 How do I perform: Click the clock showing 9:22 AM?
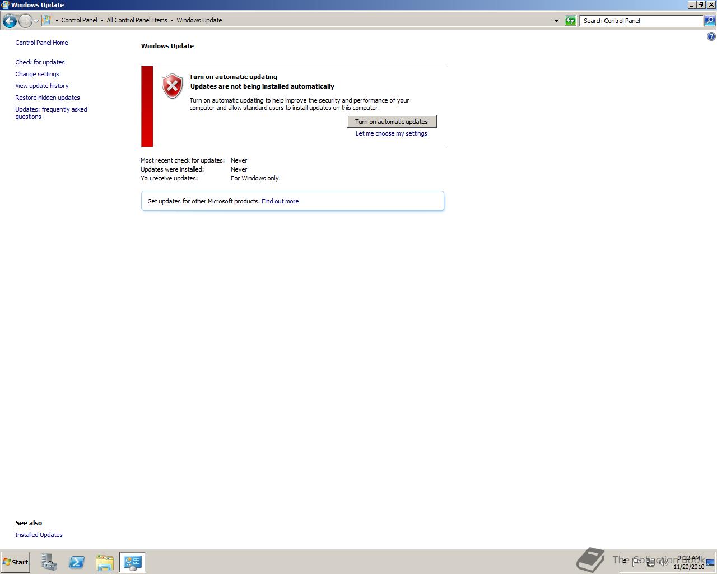tap(688, 562)
